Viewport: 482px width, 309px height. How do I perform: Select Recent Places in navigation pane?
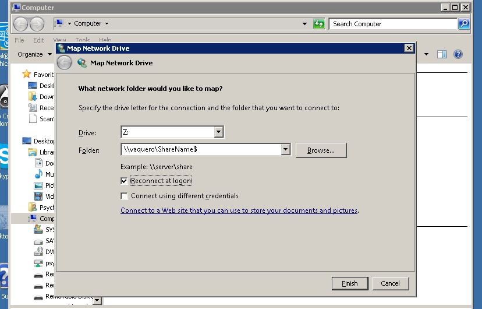(41, 108)
